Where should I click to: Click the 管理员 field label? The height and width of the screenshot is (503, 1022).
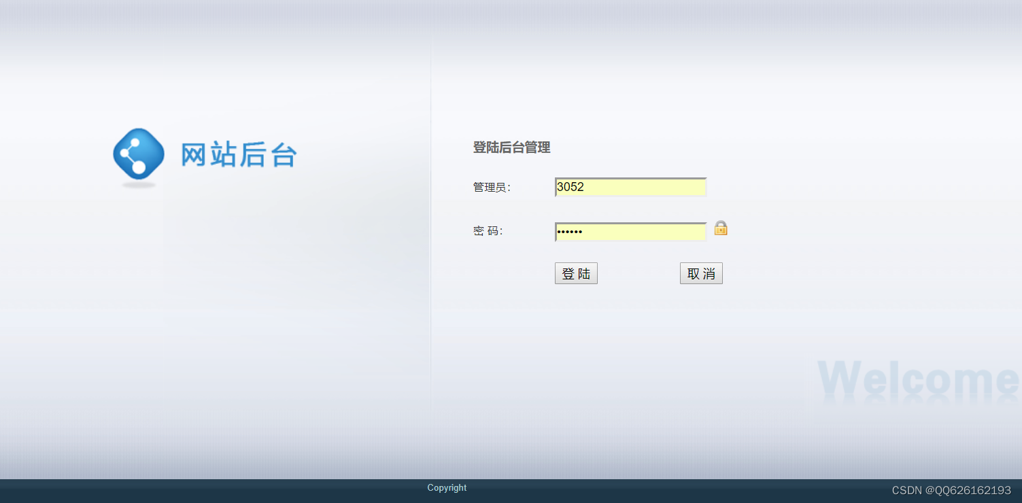pos(491,186)
